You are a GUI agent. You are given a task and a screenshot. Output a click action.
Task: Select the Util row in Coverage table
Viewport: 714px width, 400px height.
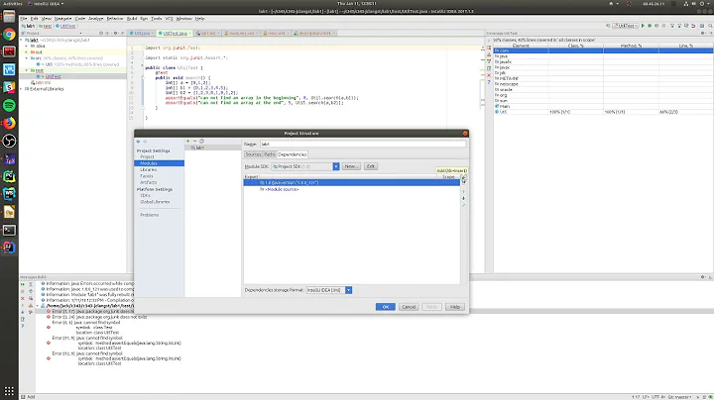(x=603, y=112)
